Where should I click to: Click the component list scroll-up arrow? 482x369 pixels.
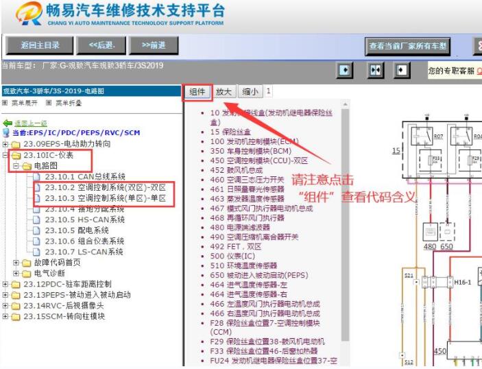pos(345,104)
